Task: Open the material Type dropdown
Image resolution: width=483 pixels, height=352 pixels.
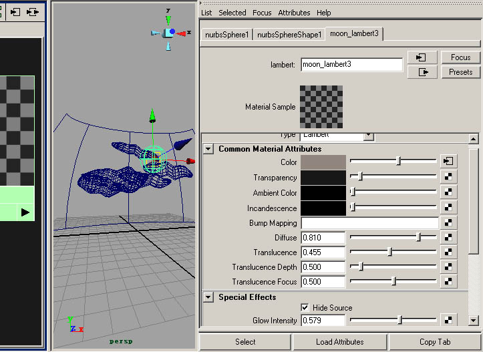Action: pyautogui.click(x=368, y=136)
